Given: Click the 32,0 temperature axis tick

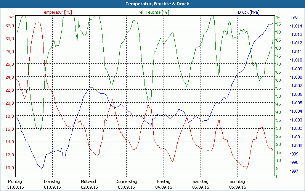Looking at the screenshot, I should (10, 26).
